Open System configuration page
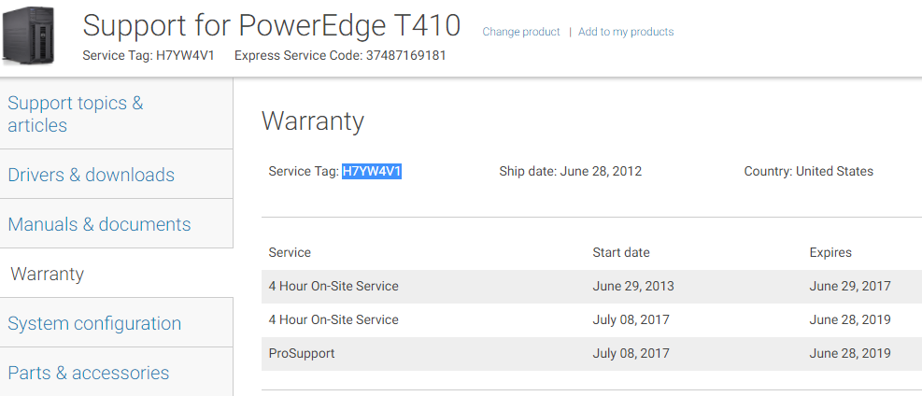This screenshot has height=396, width=922. 94,323
